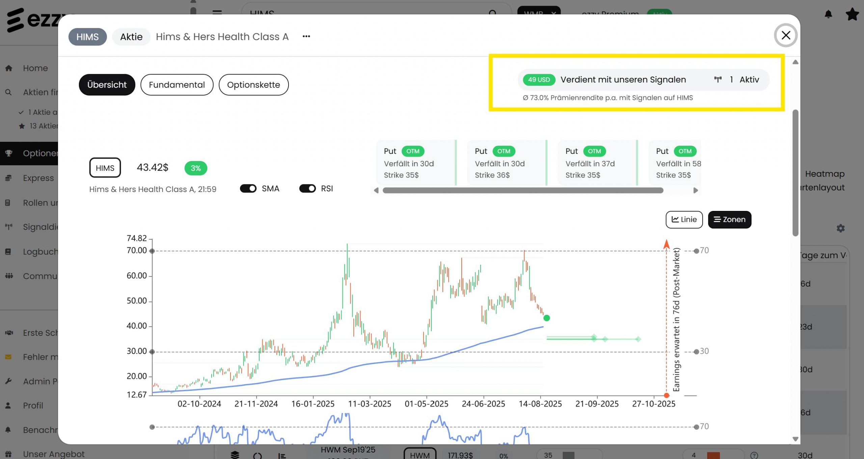The height and width of the screenshot is (459, 864).
Task: Switch chart to Linie view
Action: (684, 219)
